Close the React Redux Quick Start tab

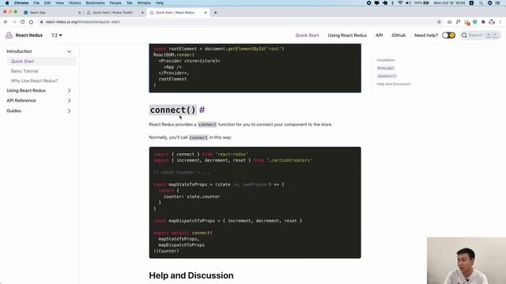point(206,13)
